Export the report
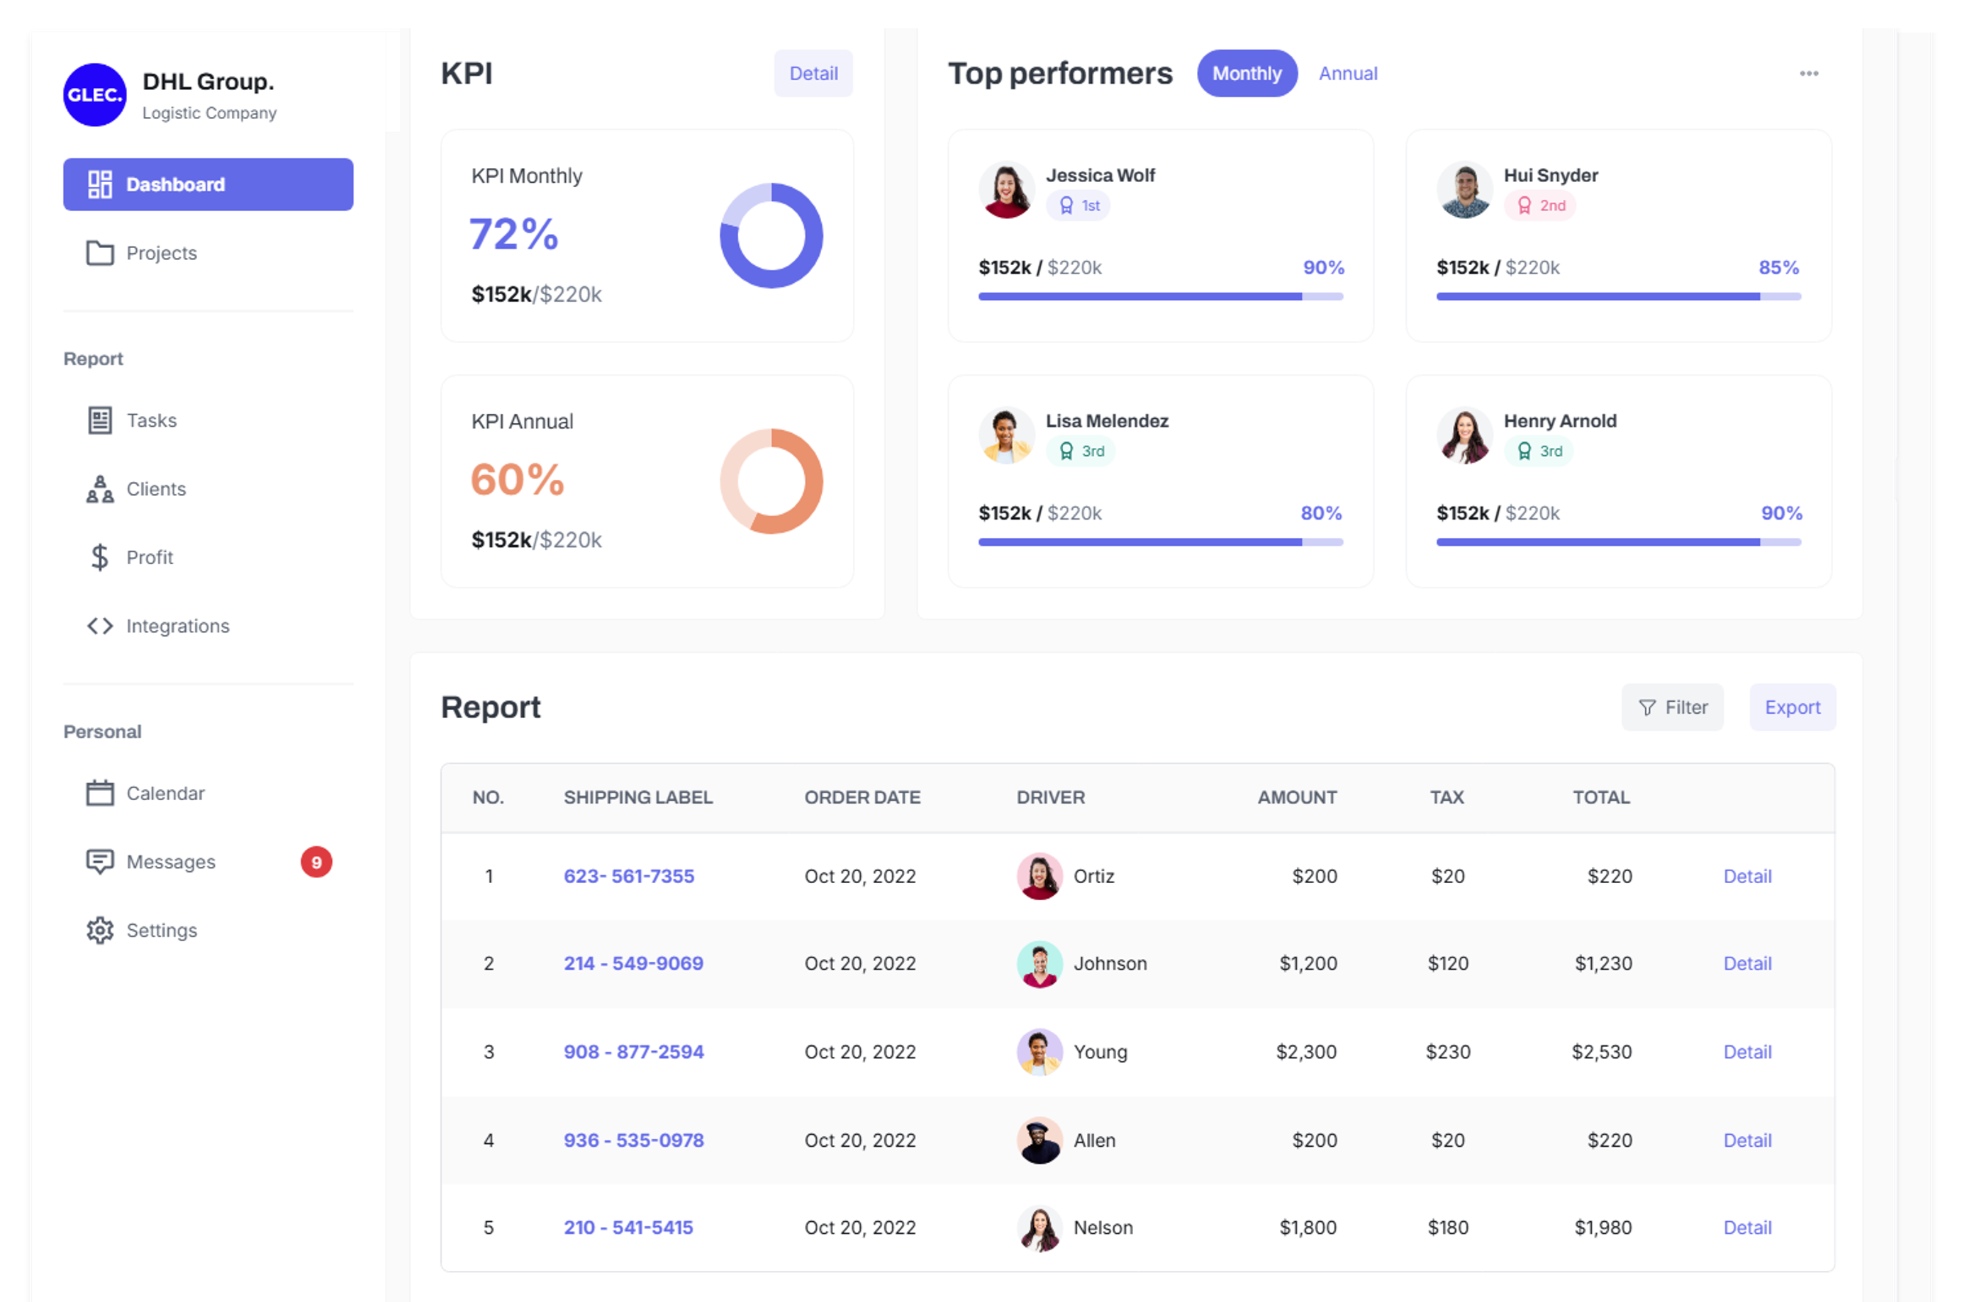The width and height of the screenshot is (1962, 1302). [x=1792, y=707]
